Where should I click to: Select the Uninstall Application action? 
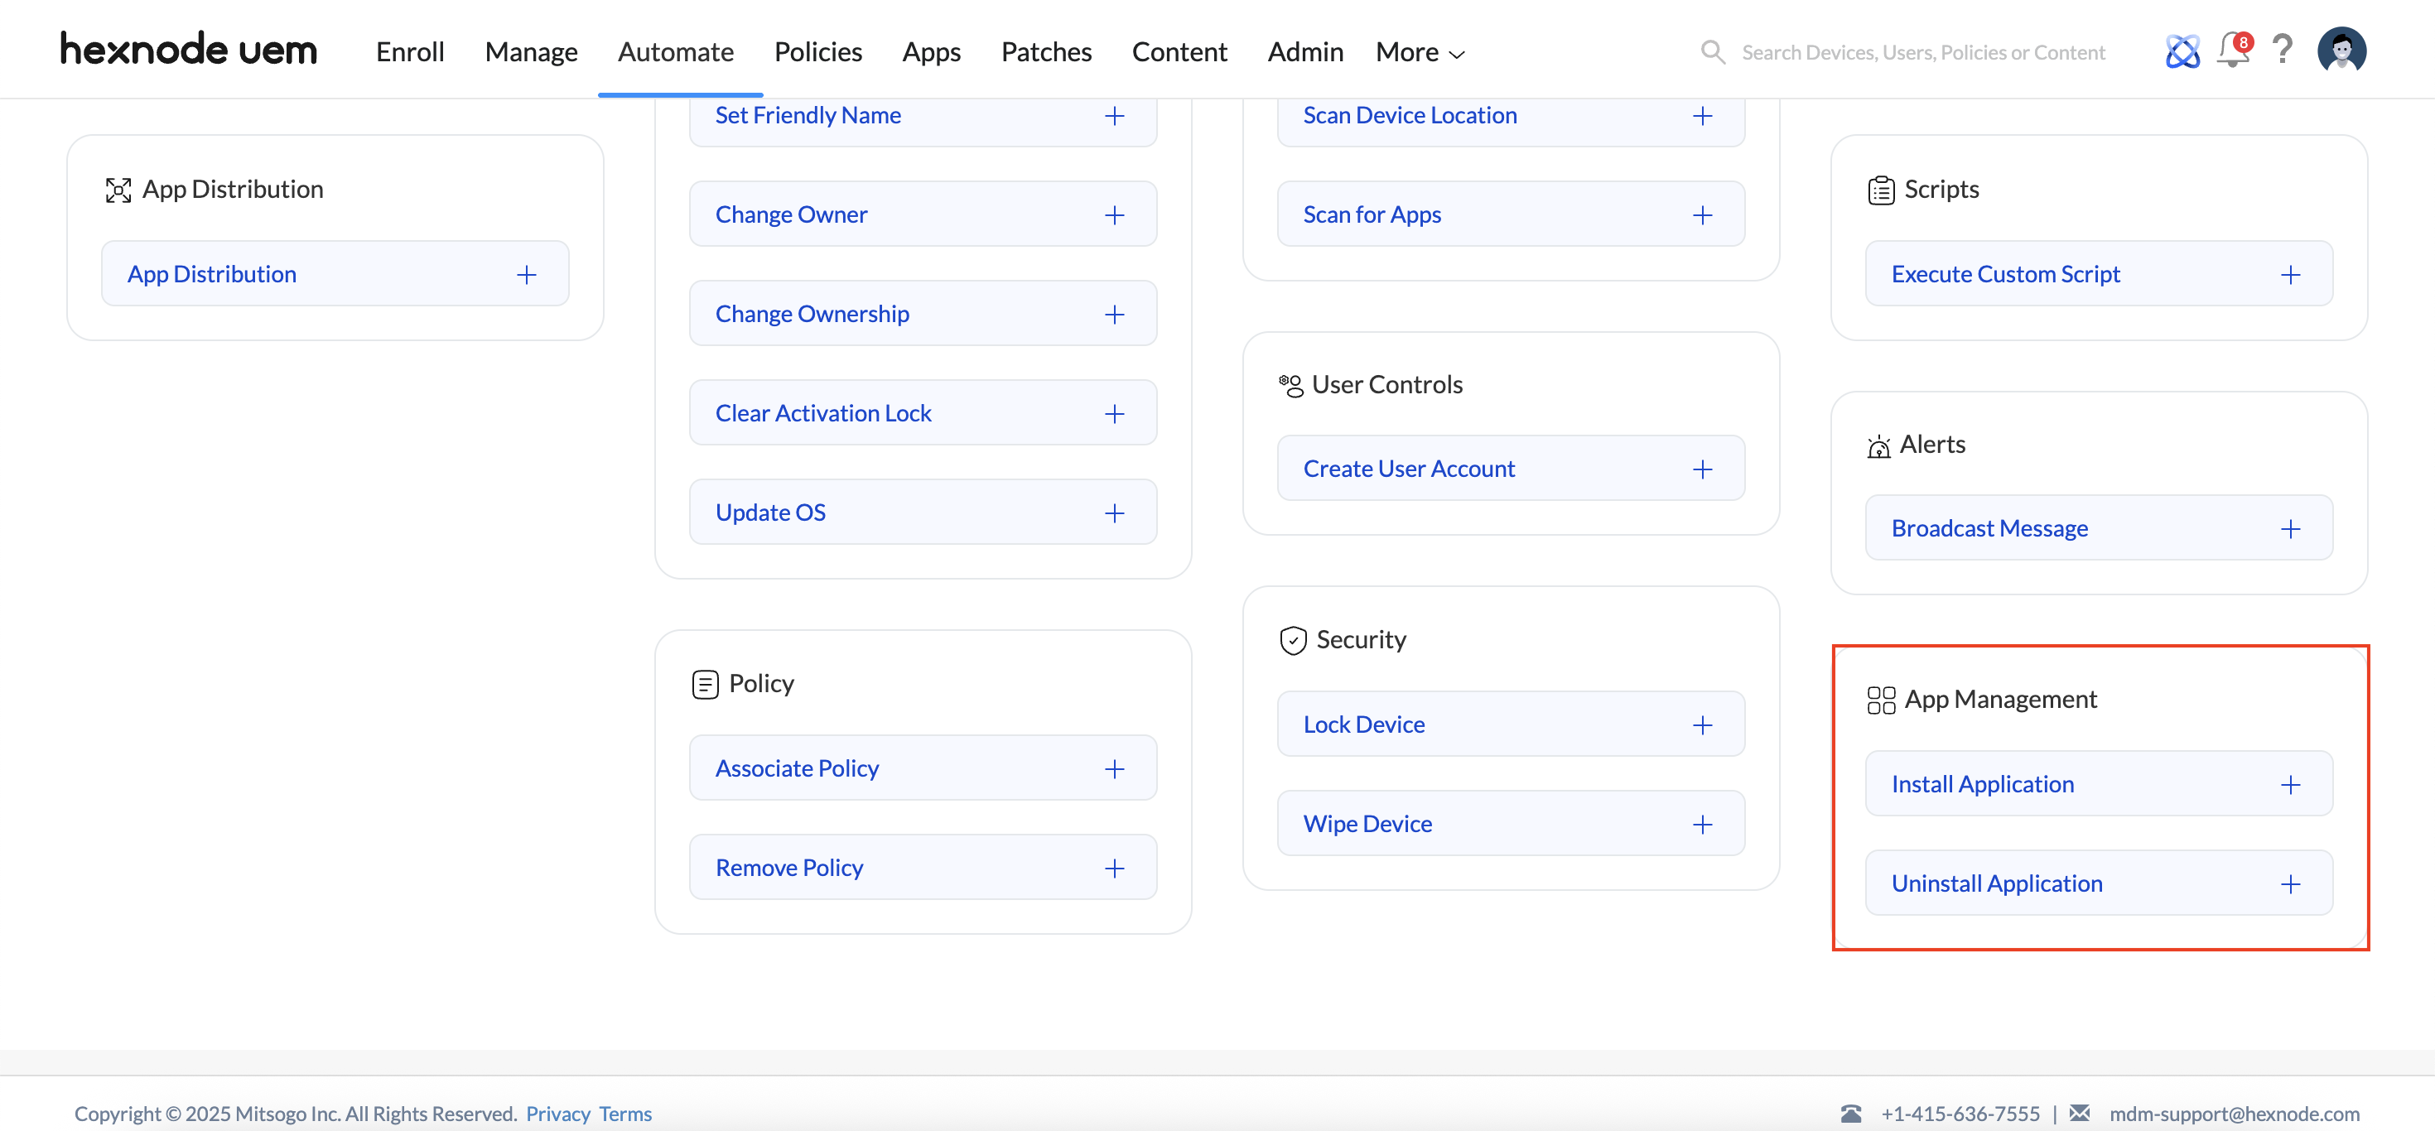(1996, 883)
